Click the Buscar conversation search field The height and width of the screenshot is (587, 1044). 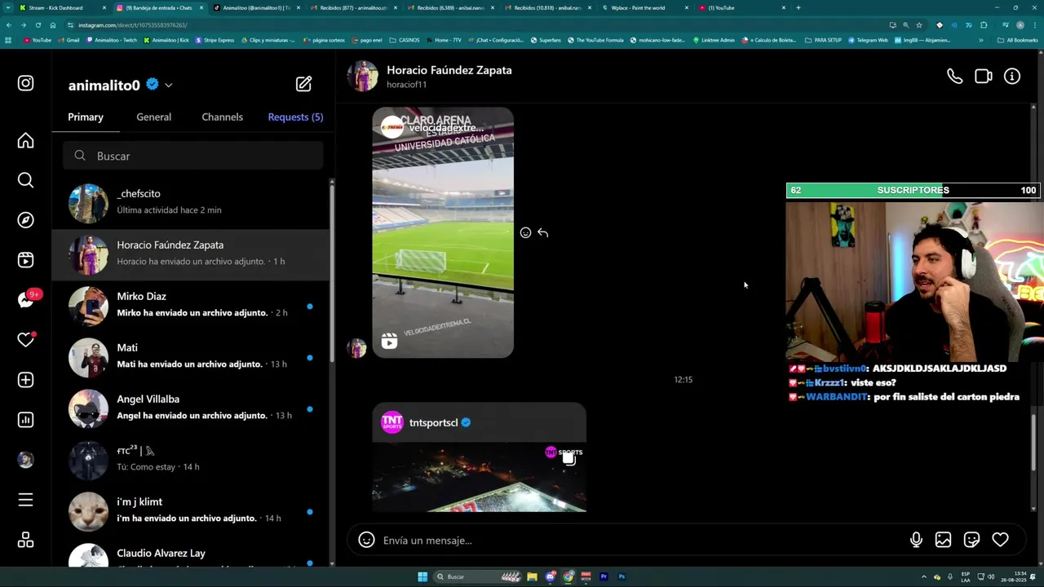(x=193, y=156)
